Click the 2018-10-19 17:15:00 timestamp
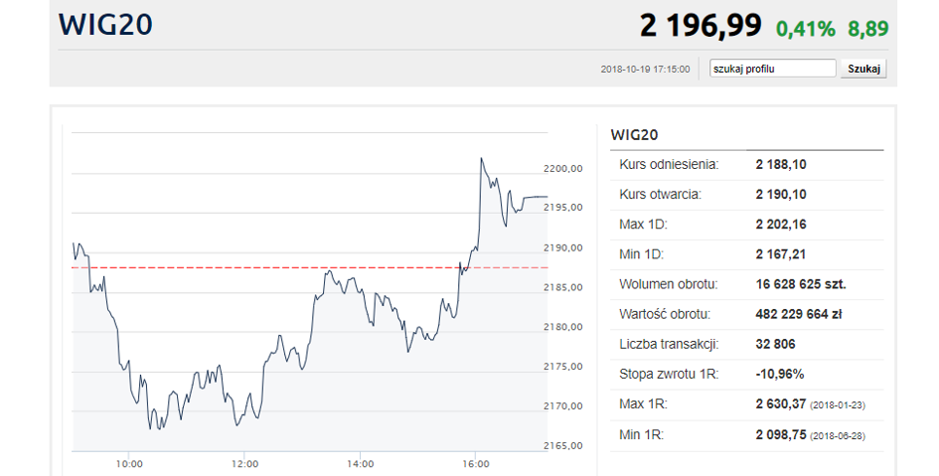 (645, 70)
